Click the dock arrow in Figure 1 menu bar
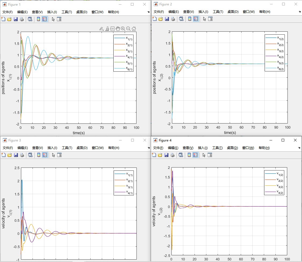 (149, 12)
